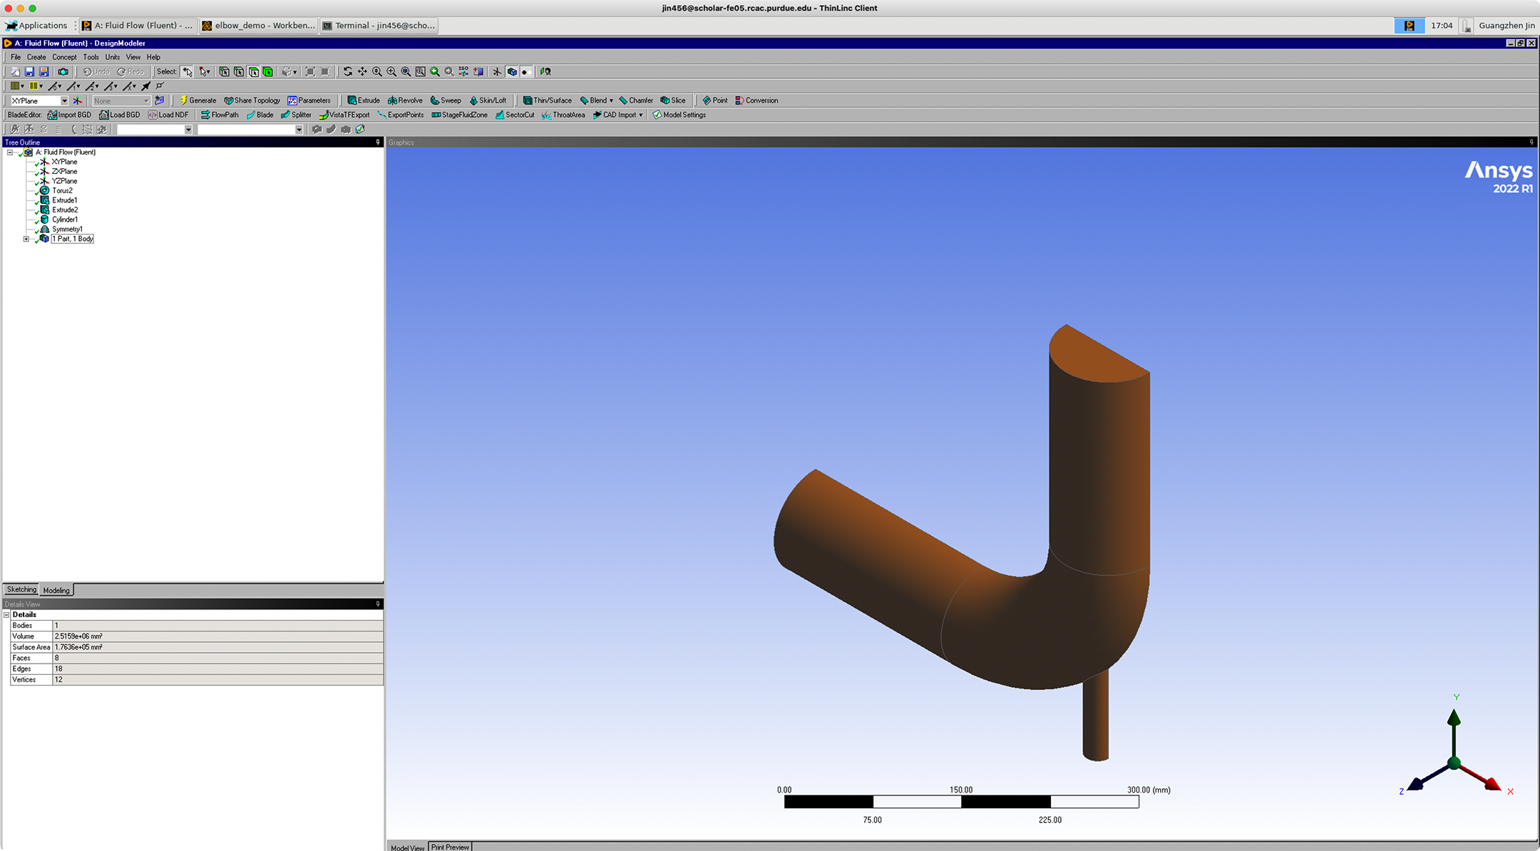Click the Sweep tool
The height and width of the screenshot is (851, 1540).
point(446,100)
